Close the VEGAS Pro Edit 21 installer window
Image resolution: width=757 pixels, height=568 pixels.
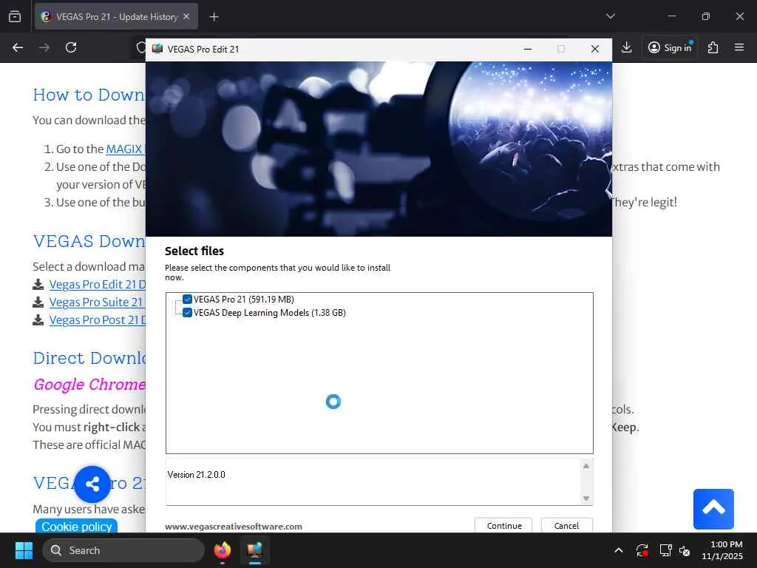(x=595, y=49)
